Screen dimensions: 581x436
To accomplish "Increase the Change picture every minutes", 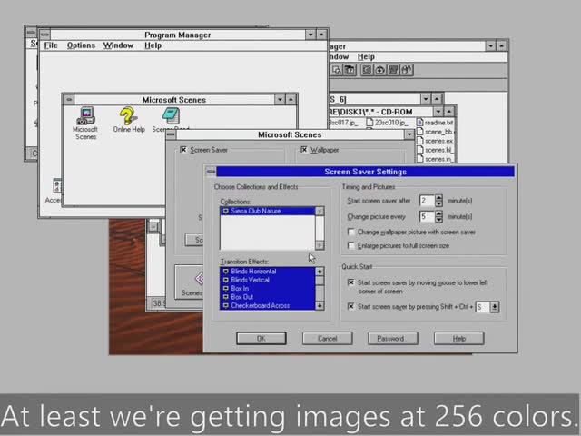I will (439, 213).
